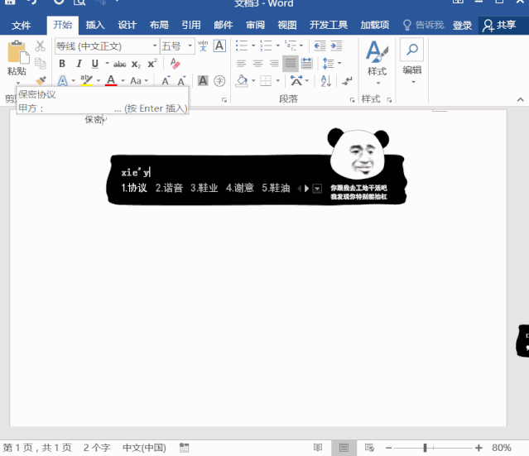The image size is (529, 456).
Task: Expand the highlight color dropdown arrow
Action: tap(99, 81)
